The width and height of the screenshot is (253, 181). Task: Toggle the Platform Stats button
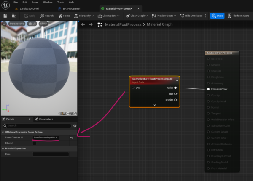(x=238, y=16)
